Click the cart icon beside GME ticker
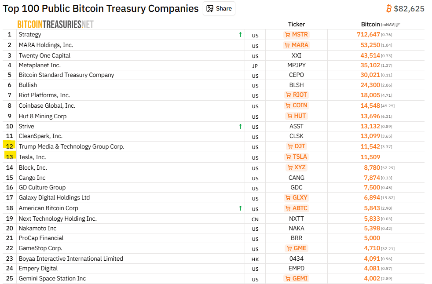 pos(289,248)
